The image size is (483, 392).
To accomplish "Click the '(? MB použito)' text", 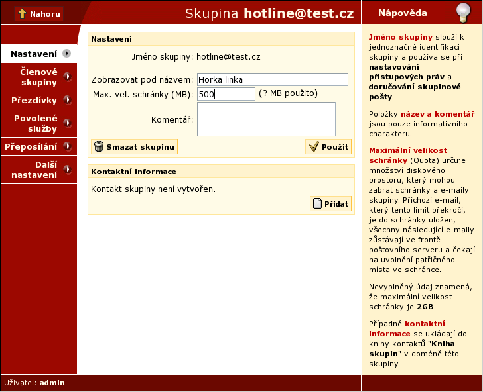I will (288, 93).
